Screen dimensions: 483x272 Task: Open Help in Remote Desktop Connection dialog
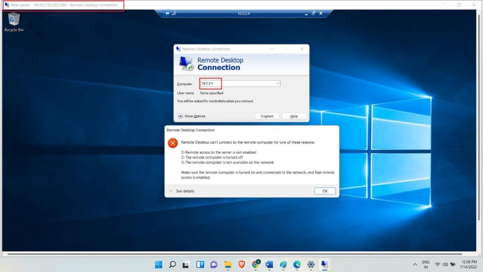point(294,116)
